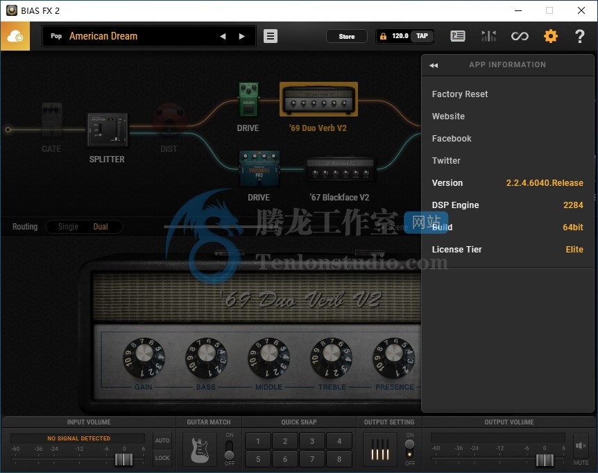Image resolution: width=598 pixels, height=473 pixels.
Task: Open output setting faders icon
Action: (x=380, y=449)
